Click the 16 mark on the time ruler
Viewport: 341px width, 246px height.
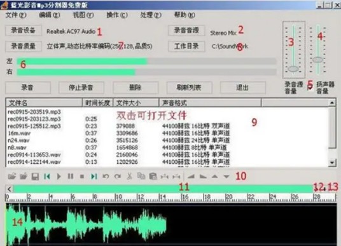click(185, 197)
